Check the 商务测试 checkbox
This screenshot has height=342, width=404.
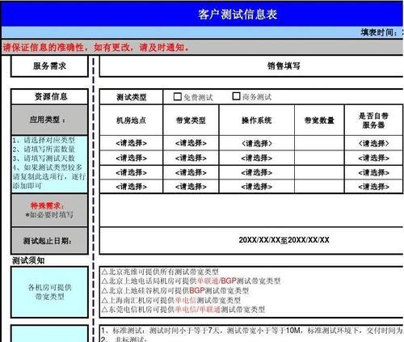(236, 96)
